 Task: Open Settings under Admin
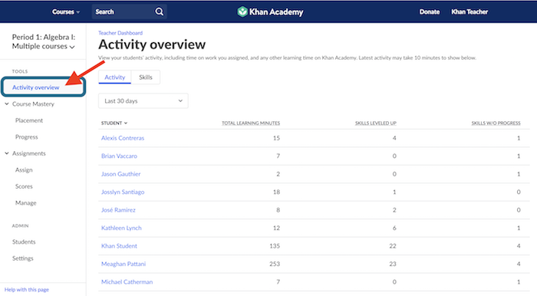click(x=22, y=258)
